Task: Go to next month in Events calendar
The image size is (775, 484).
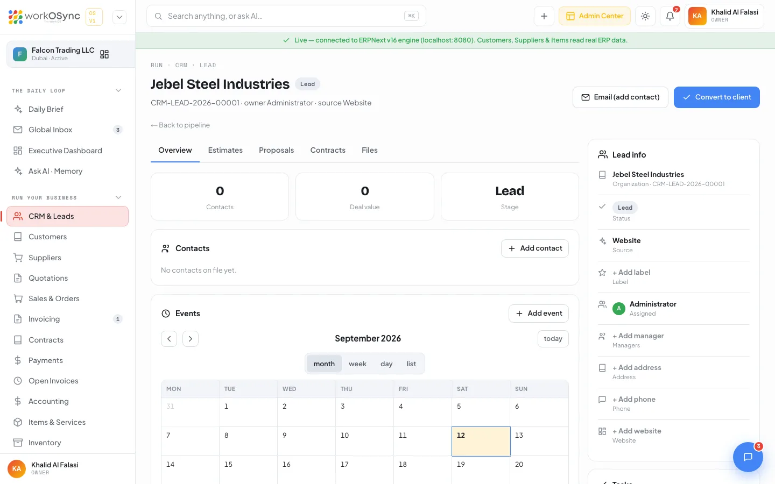Action: [x=191, y=339]
